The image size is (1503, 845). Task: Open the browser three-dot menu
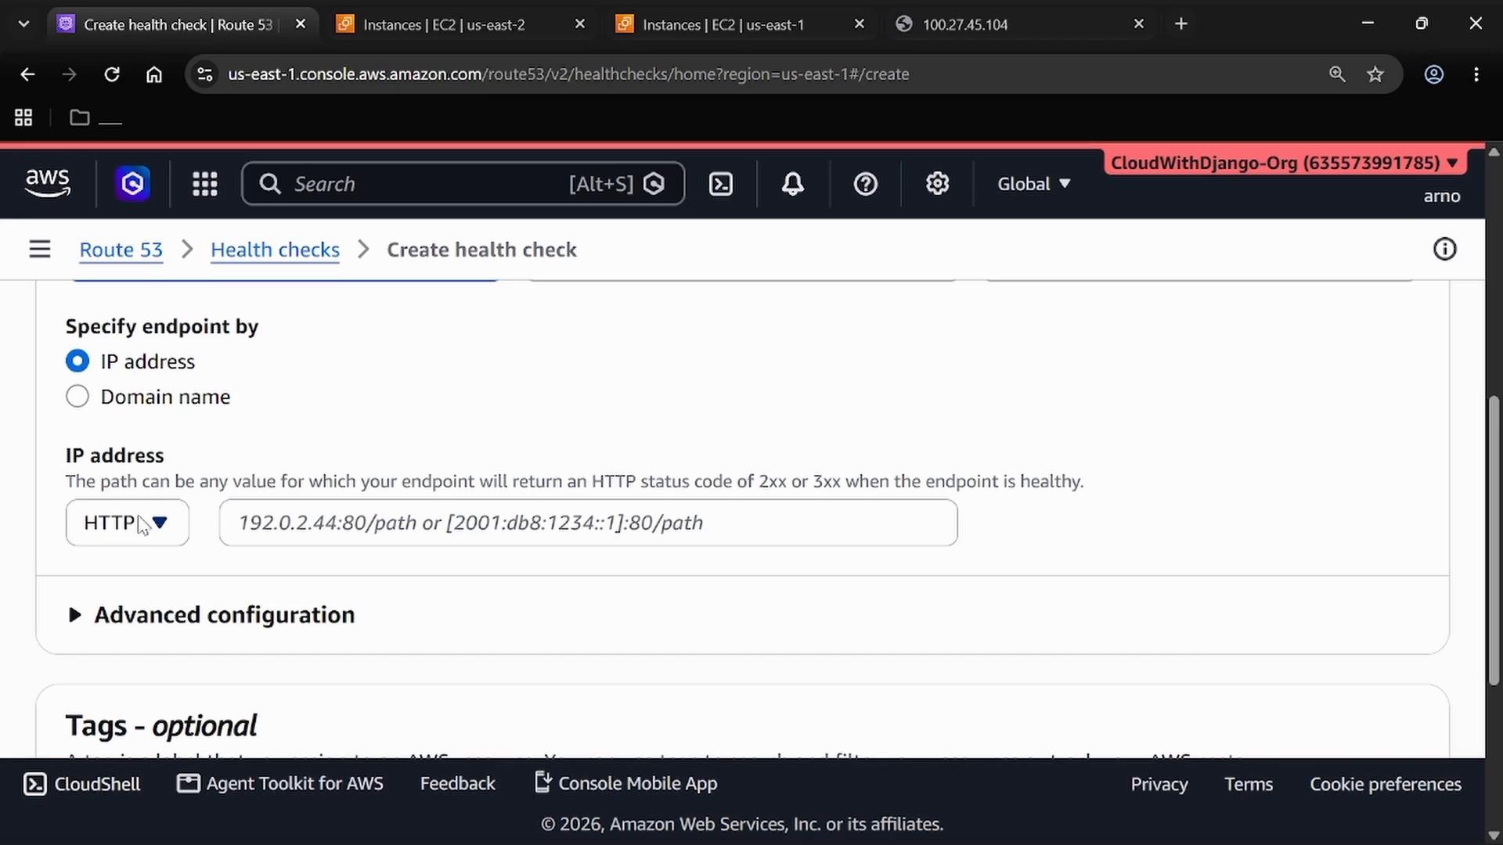tap(1476, 74)
